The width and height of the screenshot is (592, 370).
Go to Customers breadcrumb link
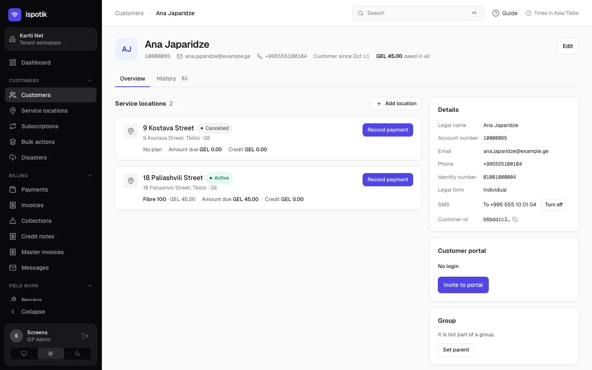pos(129,13)
